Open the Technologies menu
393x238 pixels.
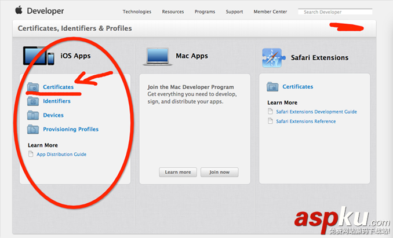coord(137,12)
